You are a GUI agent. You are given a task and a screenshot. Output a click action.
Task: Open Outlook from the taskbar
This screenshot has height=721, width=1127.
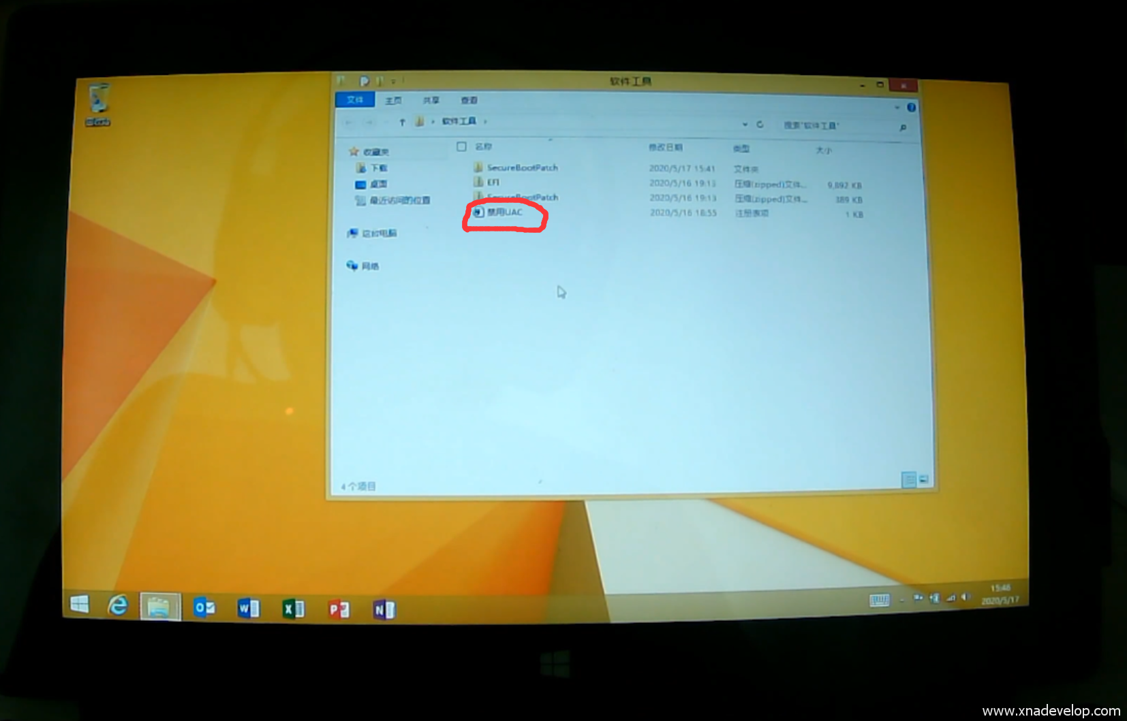tap(204, 607)
